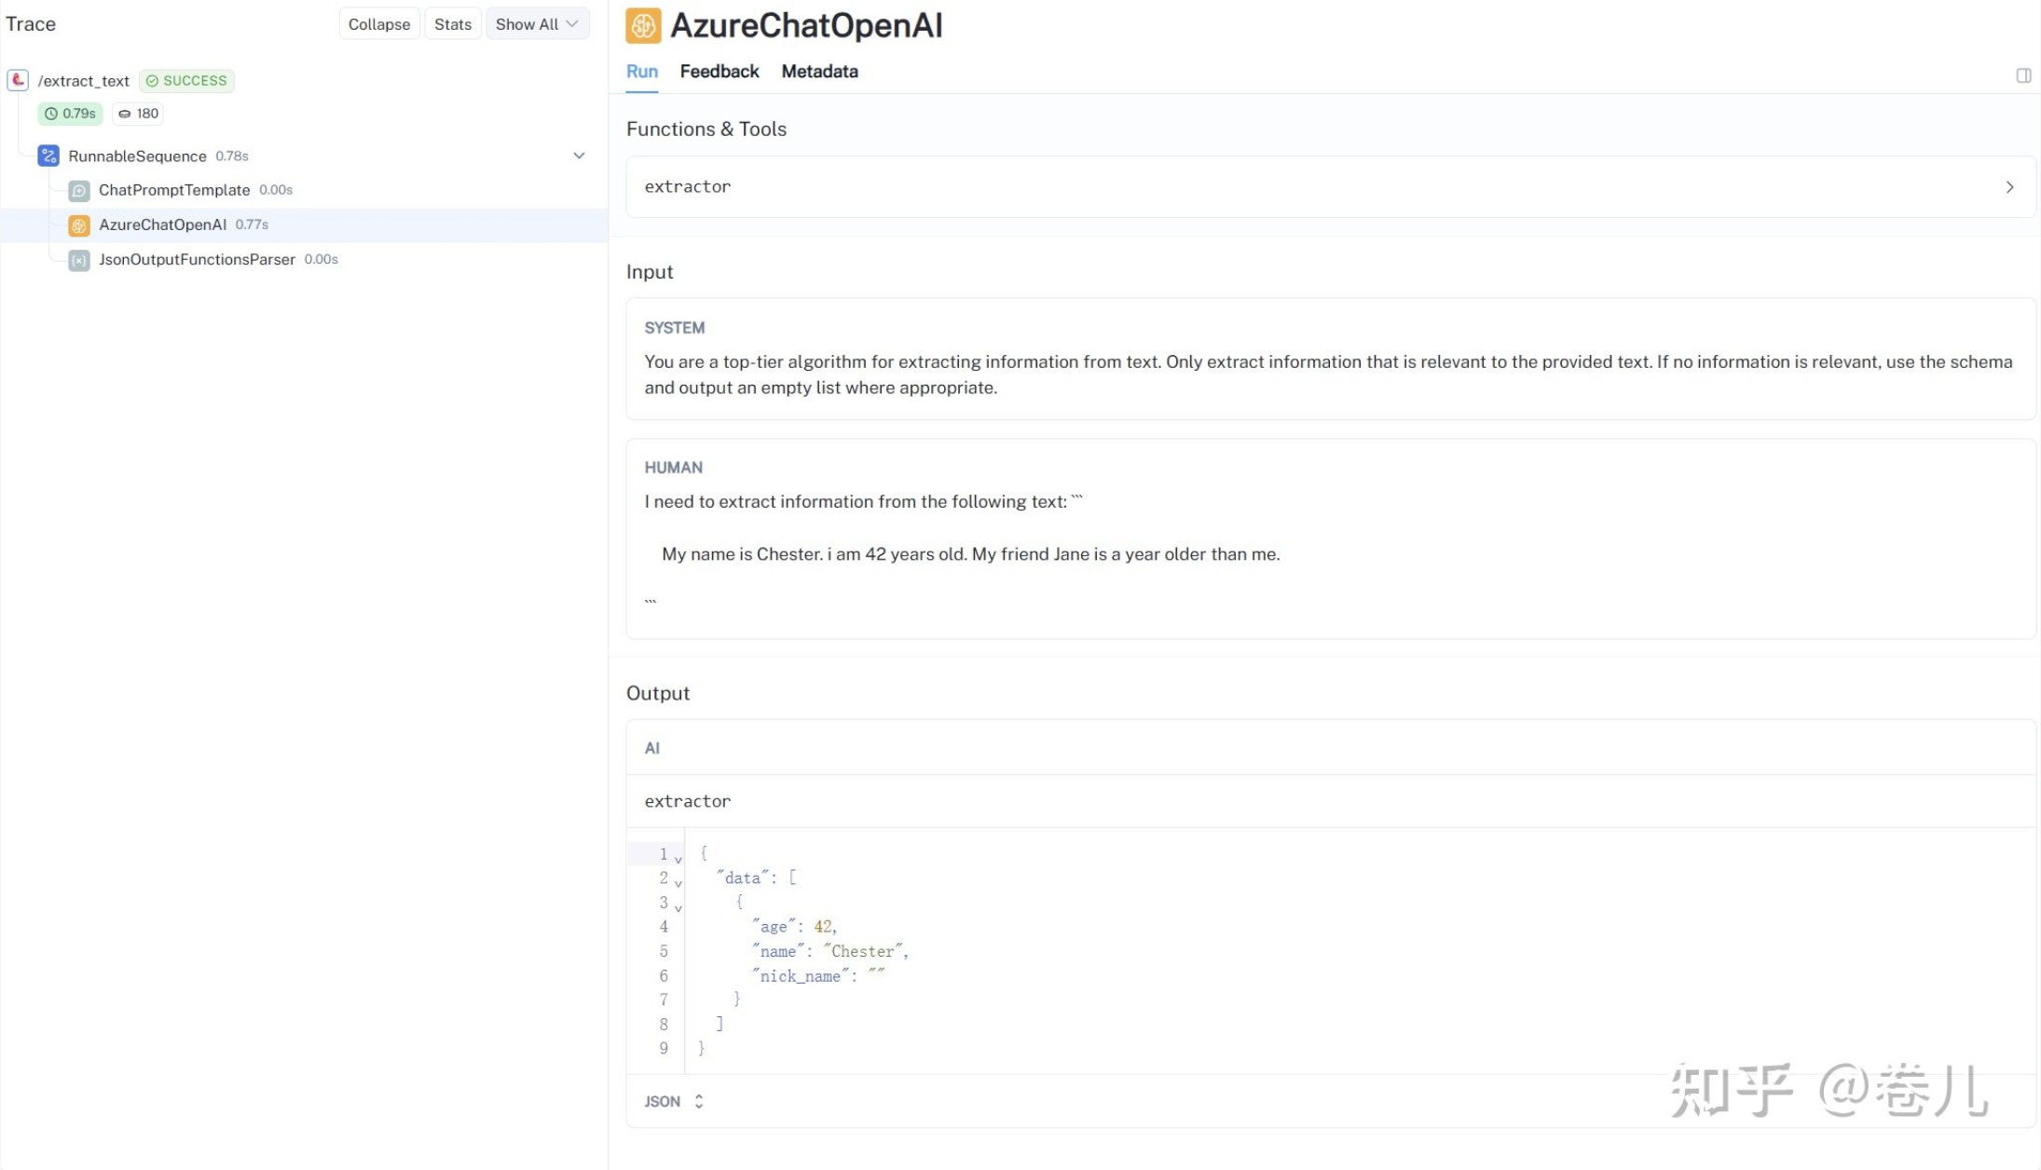Switch to the Feedback tab

click(719, 72)
